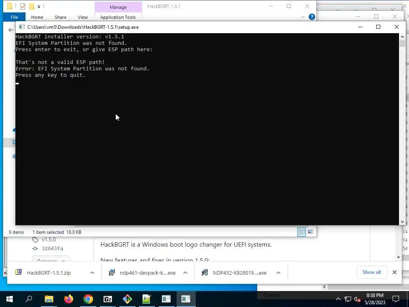This screenshot has width=409, height=307.
Task: Open network status tray icon
Action: [348, 299]
